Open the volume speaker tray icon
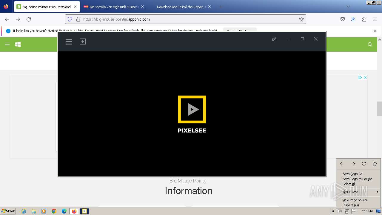 [339, 211]
